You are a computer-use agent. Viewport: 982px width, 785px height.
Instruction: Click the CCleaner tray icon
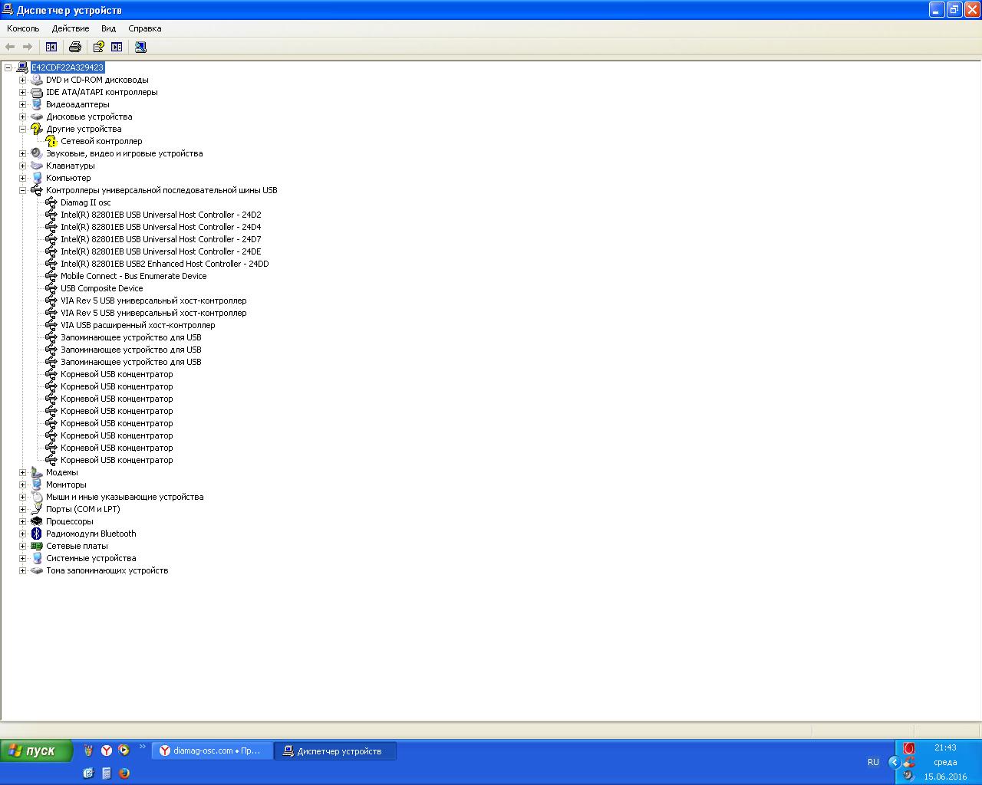click(x=909, y=762)
